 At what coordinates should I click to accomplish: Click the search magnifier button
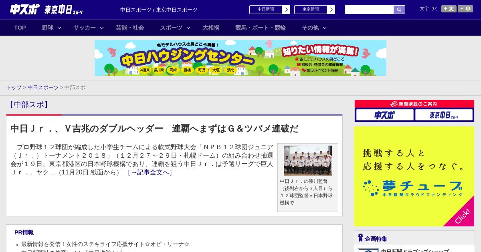pyautogui.click(x=399, y=10)
